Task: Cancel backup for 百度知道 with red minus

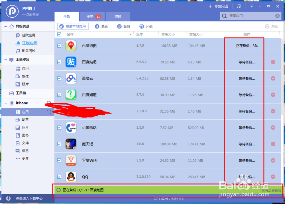Action: pyautogui.click(x=273, y=94)
